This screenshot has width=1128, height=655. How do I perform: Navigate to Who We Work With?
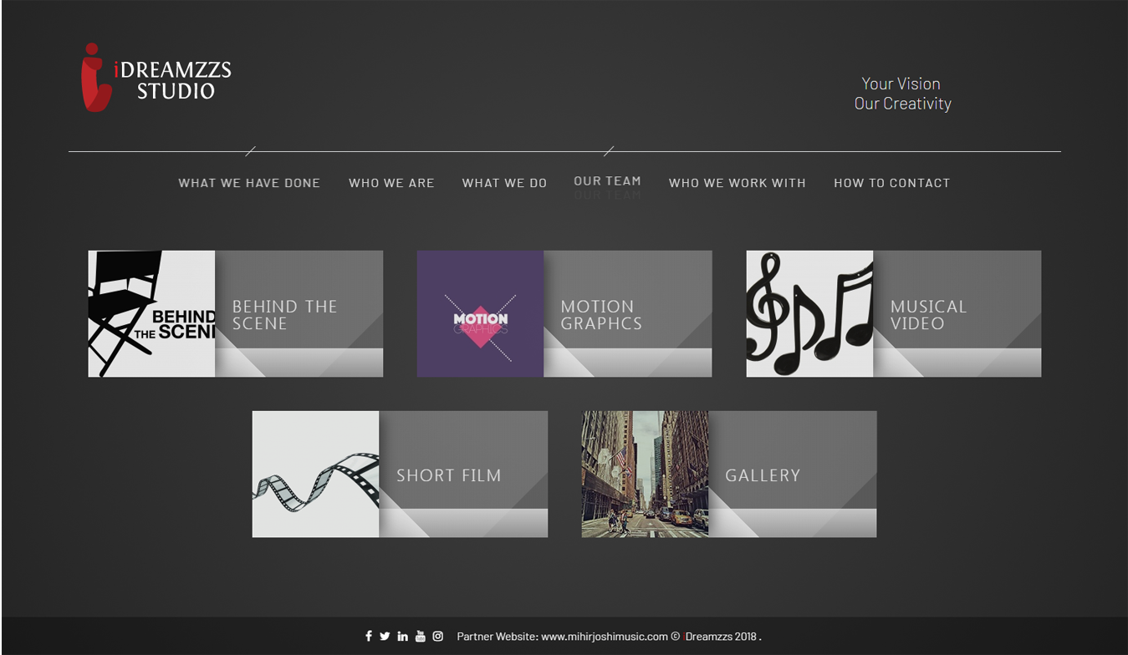pyautogui.click(x=737, y=183)
